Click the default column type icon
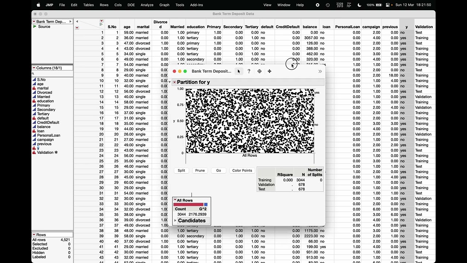This screenshot has width=467, height=263. (x=34, y=118)
